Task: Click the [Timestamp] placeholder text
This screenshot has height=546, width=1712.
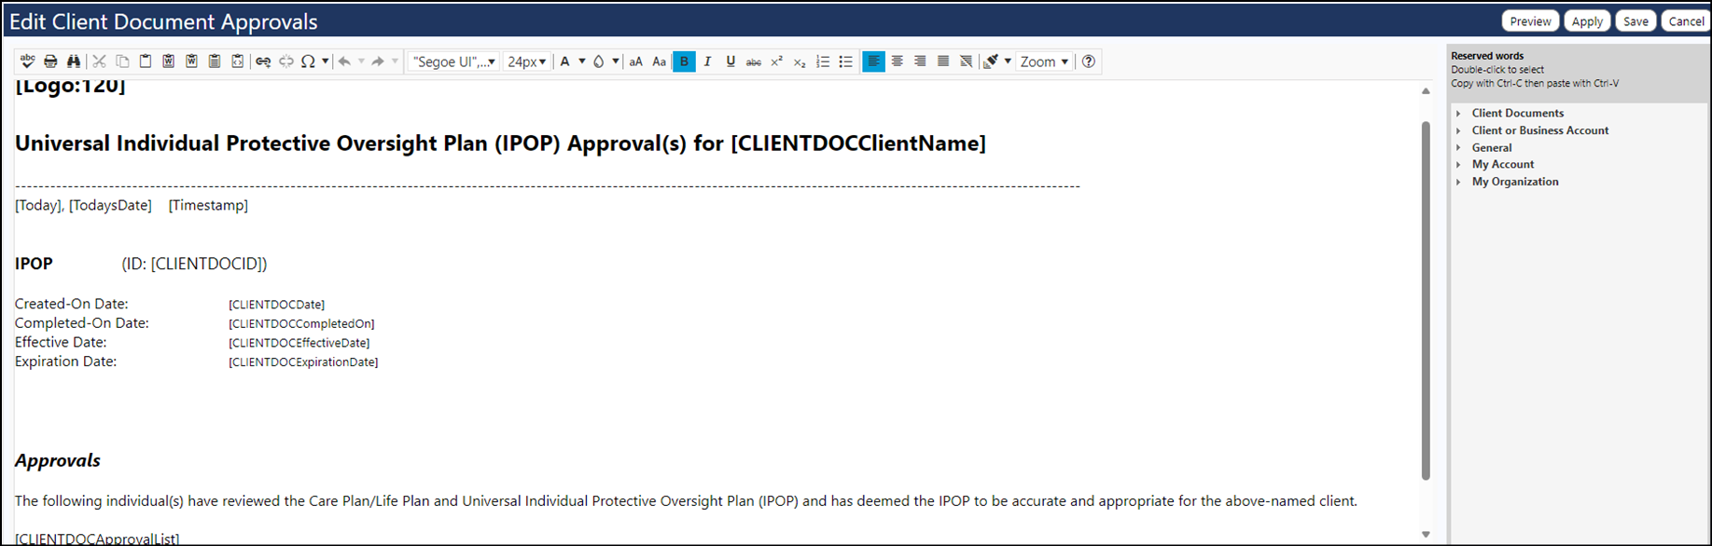Action: [x=208, y=205]
